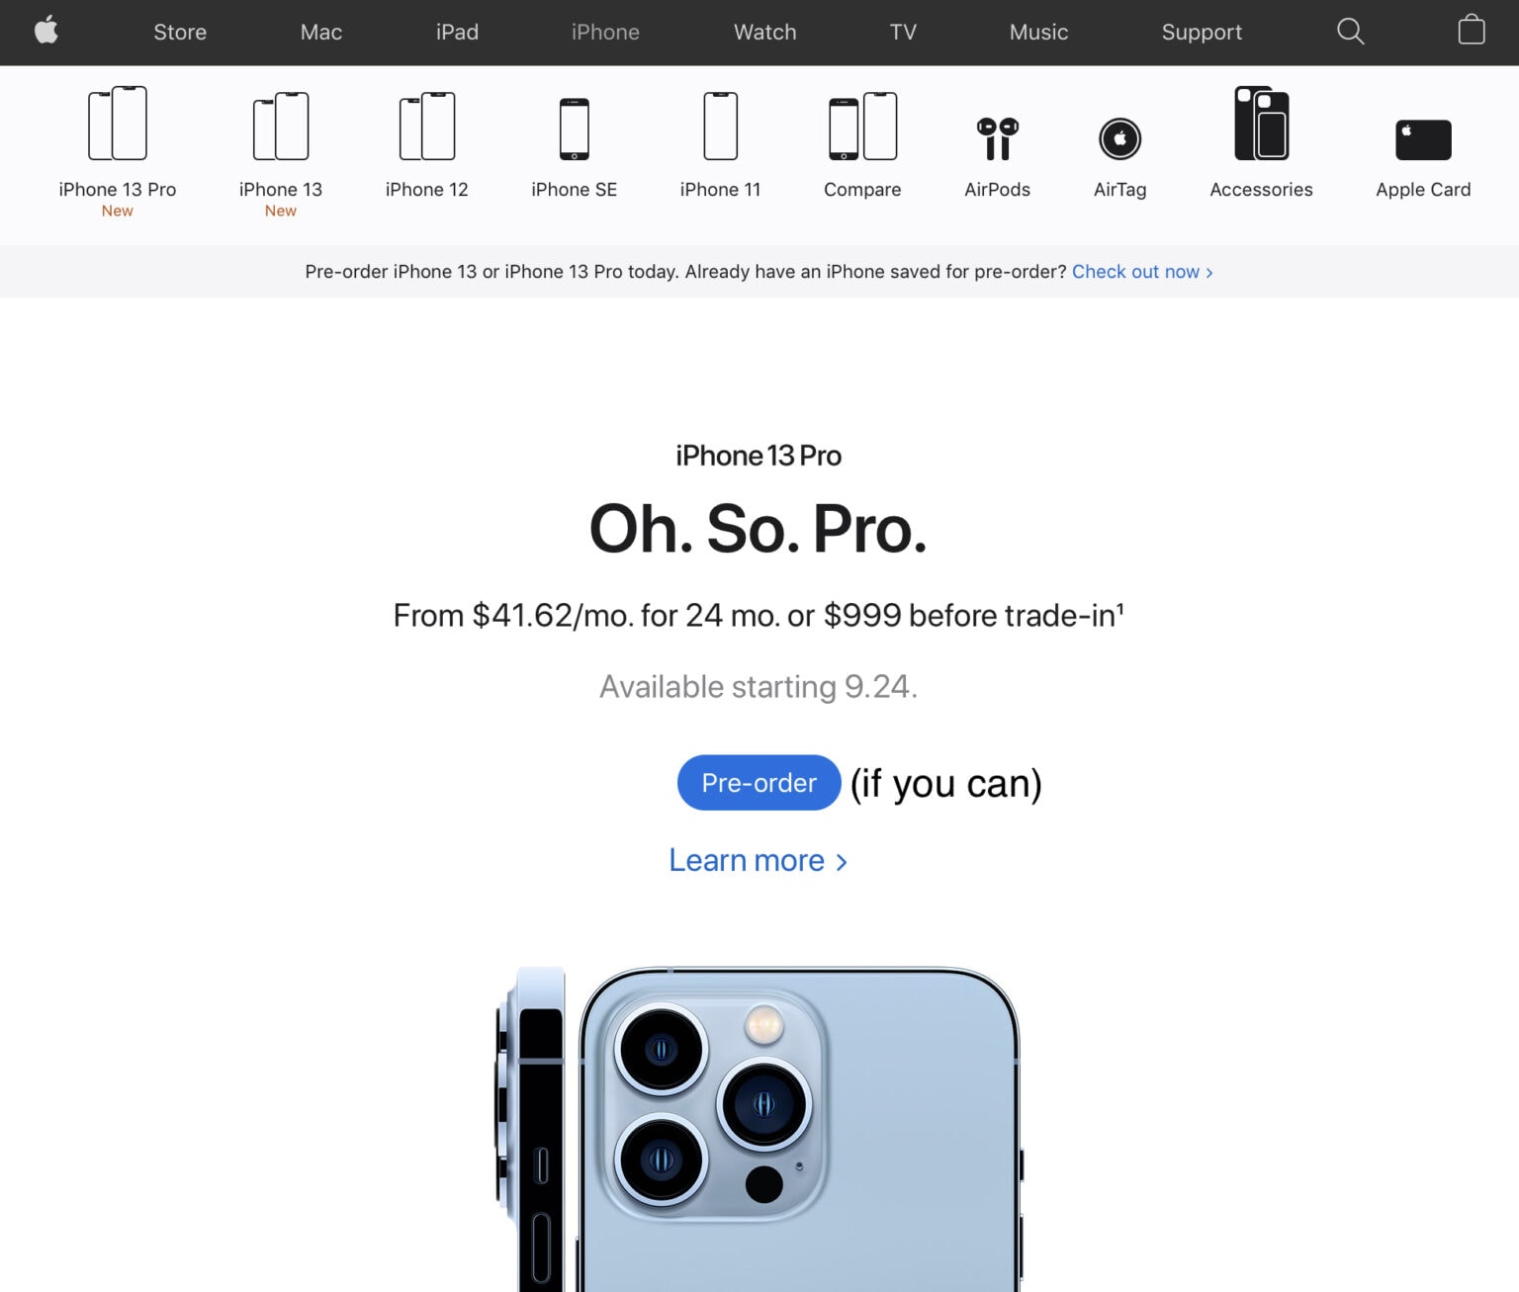Select the iPhone 11 icon
Image resolution: width=1519 pixels, height=1292 pixels.
click(x=720, y=127)
